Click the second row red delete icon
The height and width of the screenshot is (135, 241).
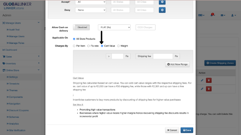pyautogui.click(x=209, y=89)
